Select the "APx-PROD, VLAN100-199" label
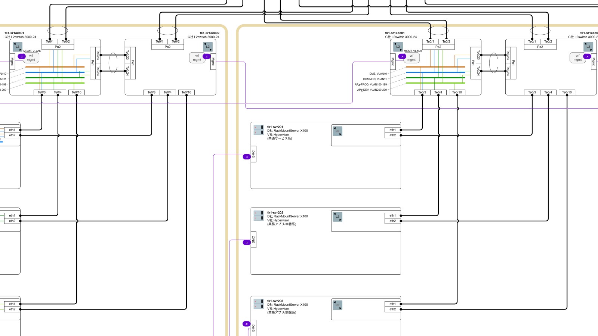Screen dimensions: 598x336 click(x=371, y=84)
